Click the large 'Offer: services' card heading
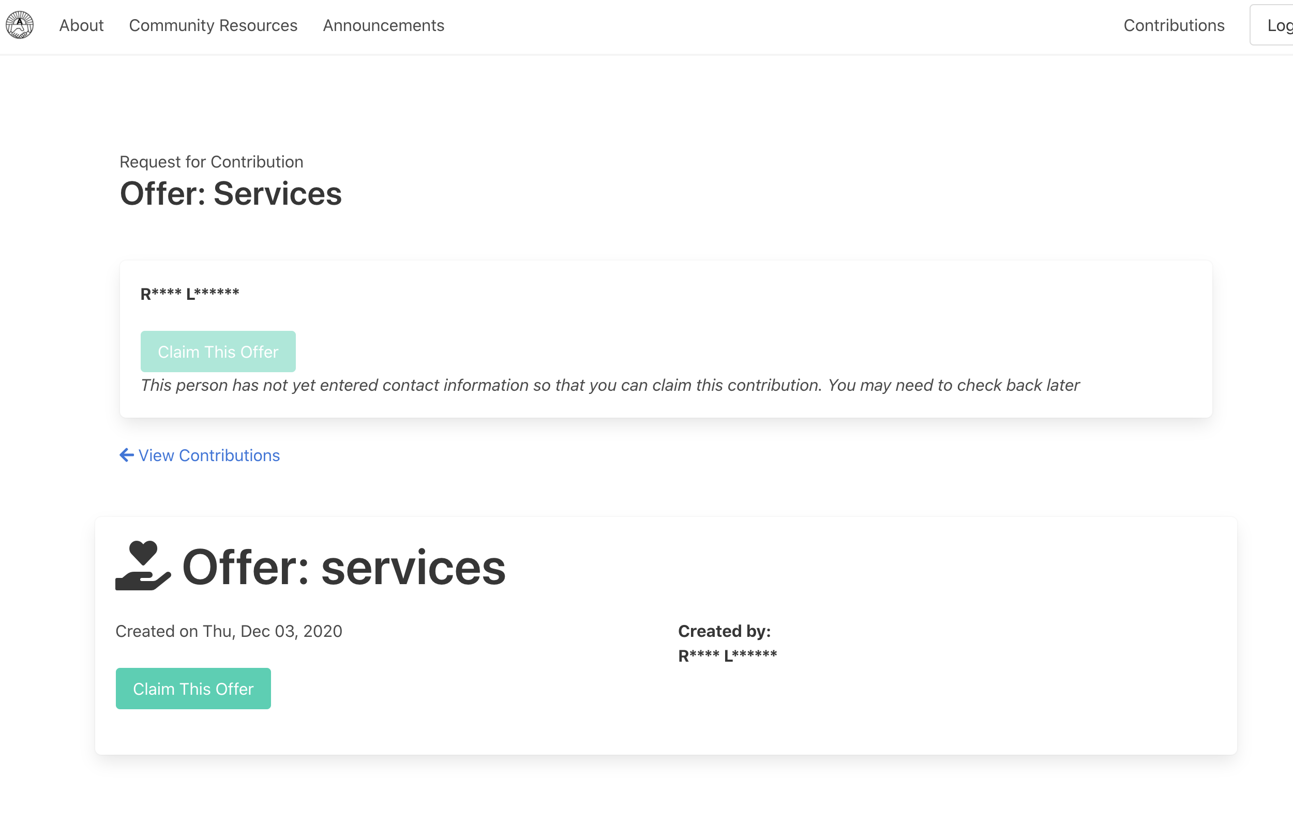This screenshot has height=824, width=1293. click(x=343, y=568)
